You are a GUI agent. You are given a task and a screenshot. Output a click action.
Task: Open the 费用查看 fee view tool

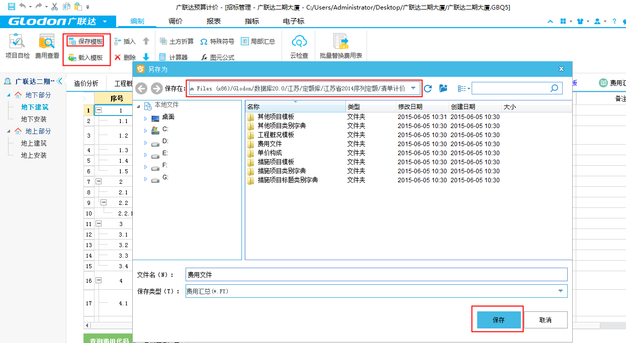(x=47, y=46)
